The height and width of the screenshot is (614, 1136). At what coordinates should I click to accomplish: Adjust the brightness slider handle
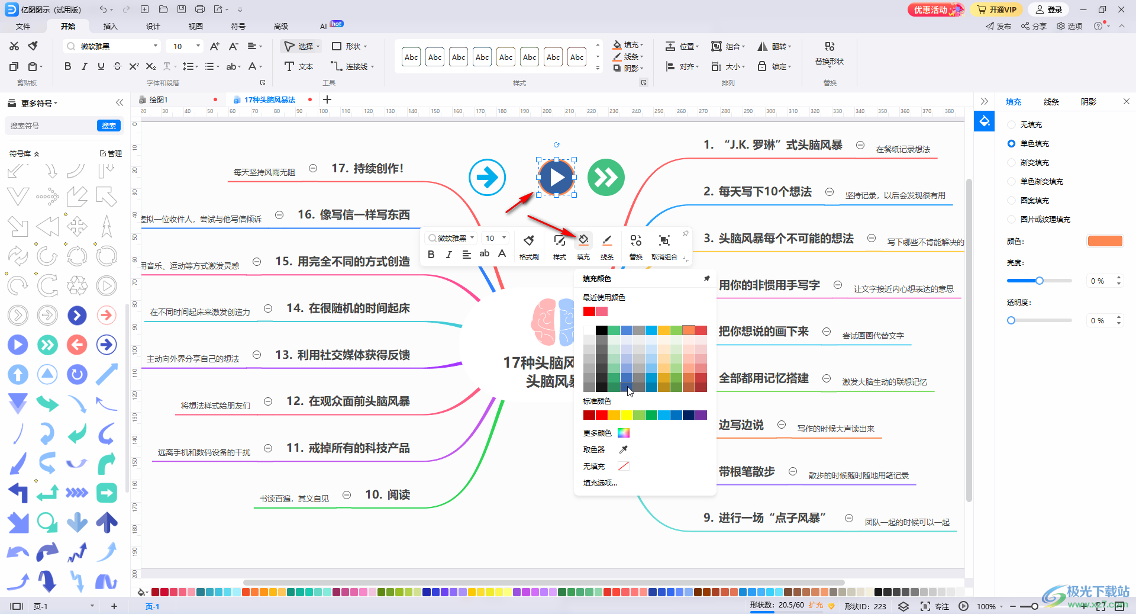pos(1039,281)
